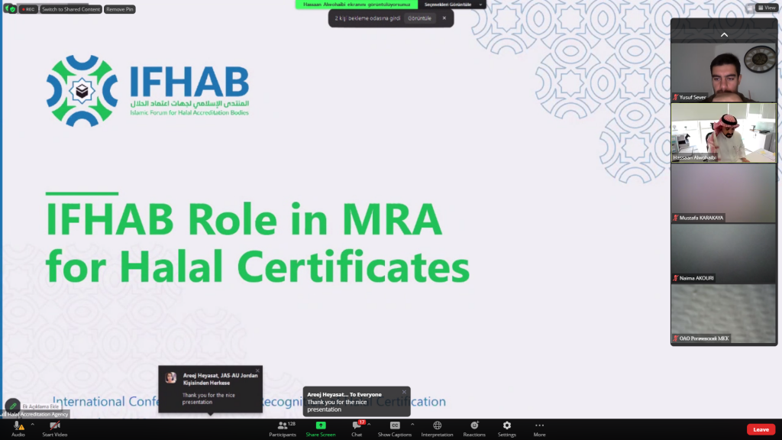Collapse video strip with up chevron

click(x=724, y=34)
